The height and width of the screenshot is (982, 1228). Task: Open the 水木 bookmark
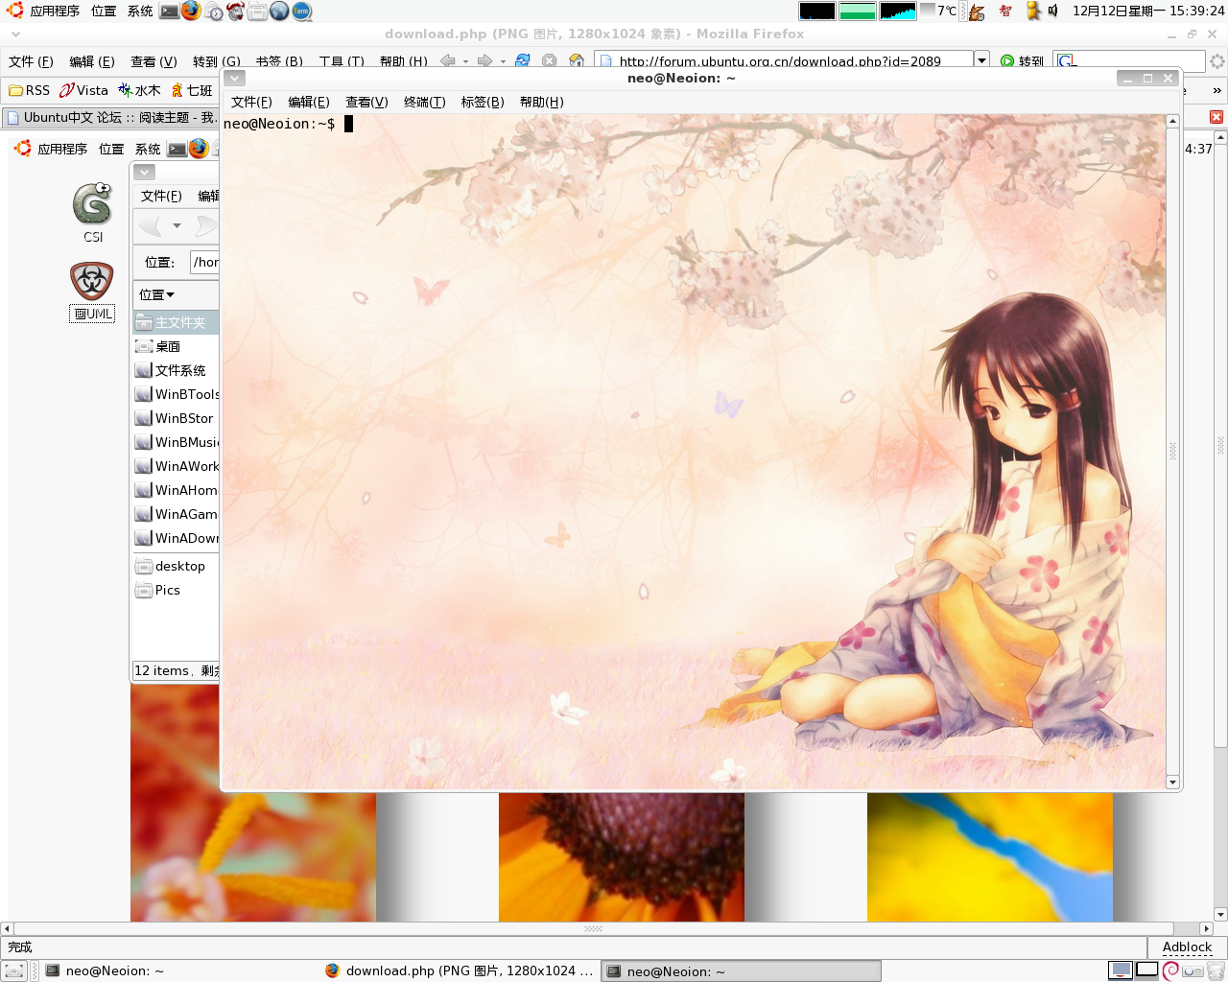tap(139, 90)
